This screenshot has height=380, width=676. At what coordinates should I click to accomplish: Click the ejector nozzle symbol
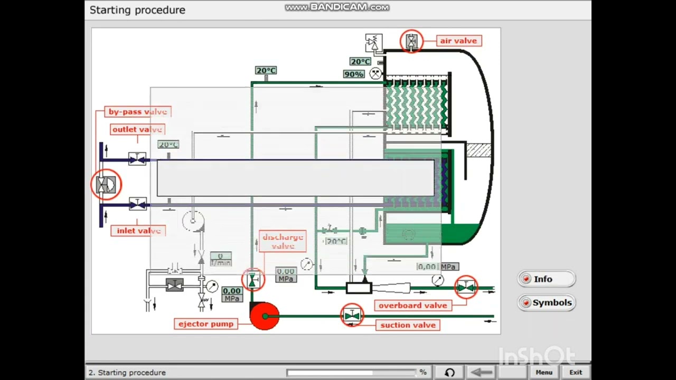coord(379,288)
